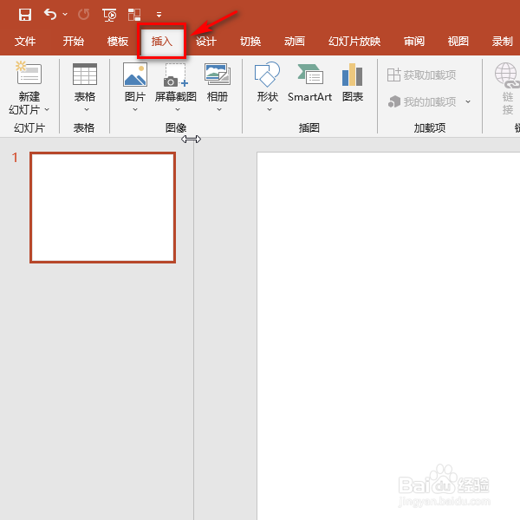Start slideshow from beginning icon

pyautogui.click(x=109, y=15)
